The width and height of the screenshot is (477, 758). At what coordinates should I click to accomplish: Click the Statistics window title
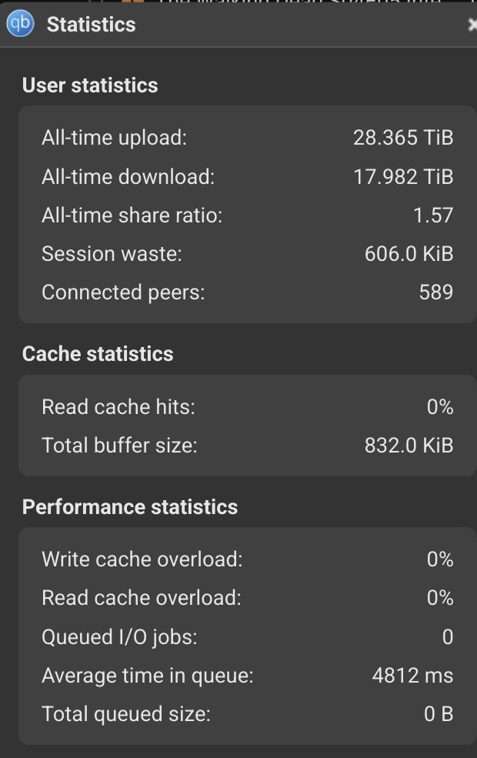tap(91, 24)
